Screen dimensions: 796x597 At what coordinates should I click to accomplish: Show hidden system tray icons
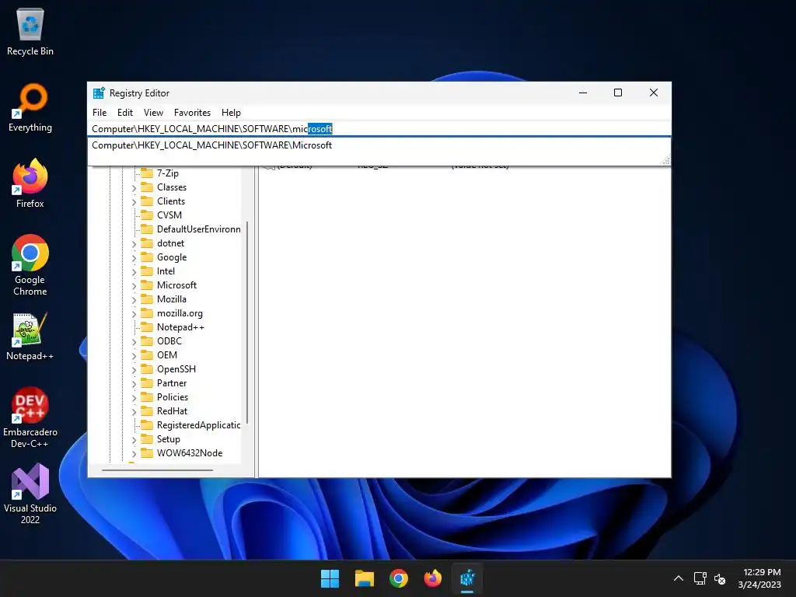click(x=678, y=578)
